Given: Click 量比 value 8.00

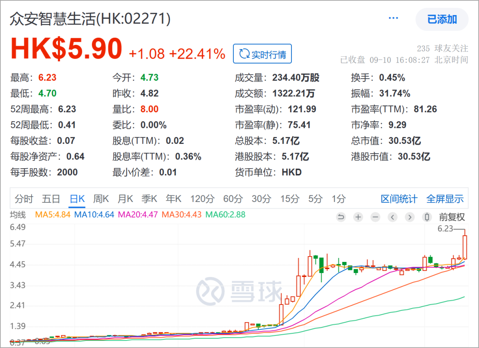Looking at the screenshot, I should pos(149,109).
